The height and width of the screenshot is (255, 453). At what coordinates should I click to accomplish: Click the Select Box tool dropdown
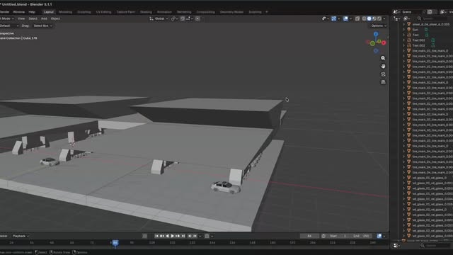[42, 25]
